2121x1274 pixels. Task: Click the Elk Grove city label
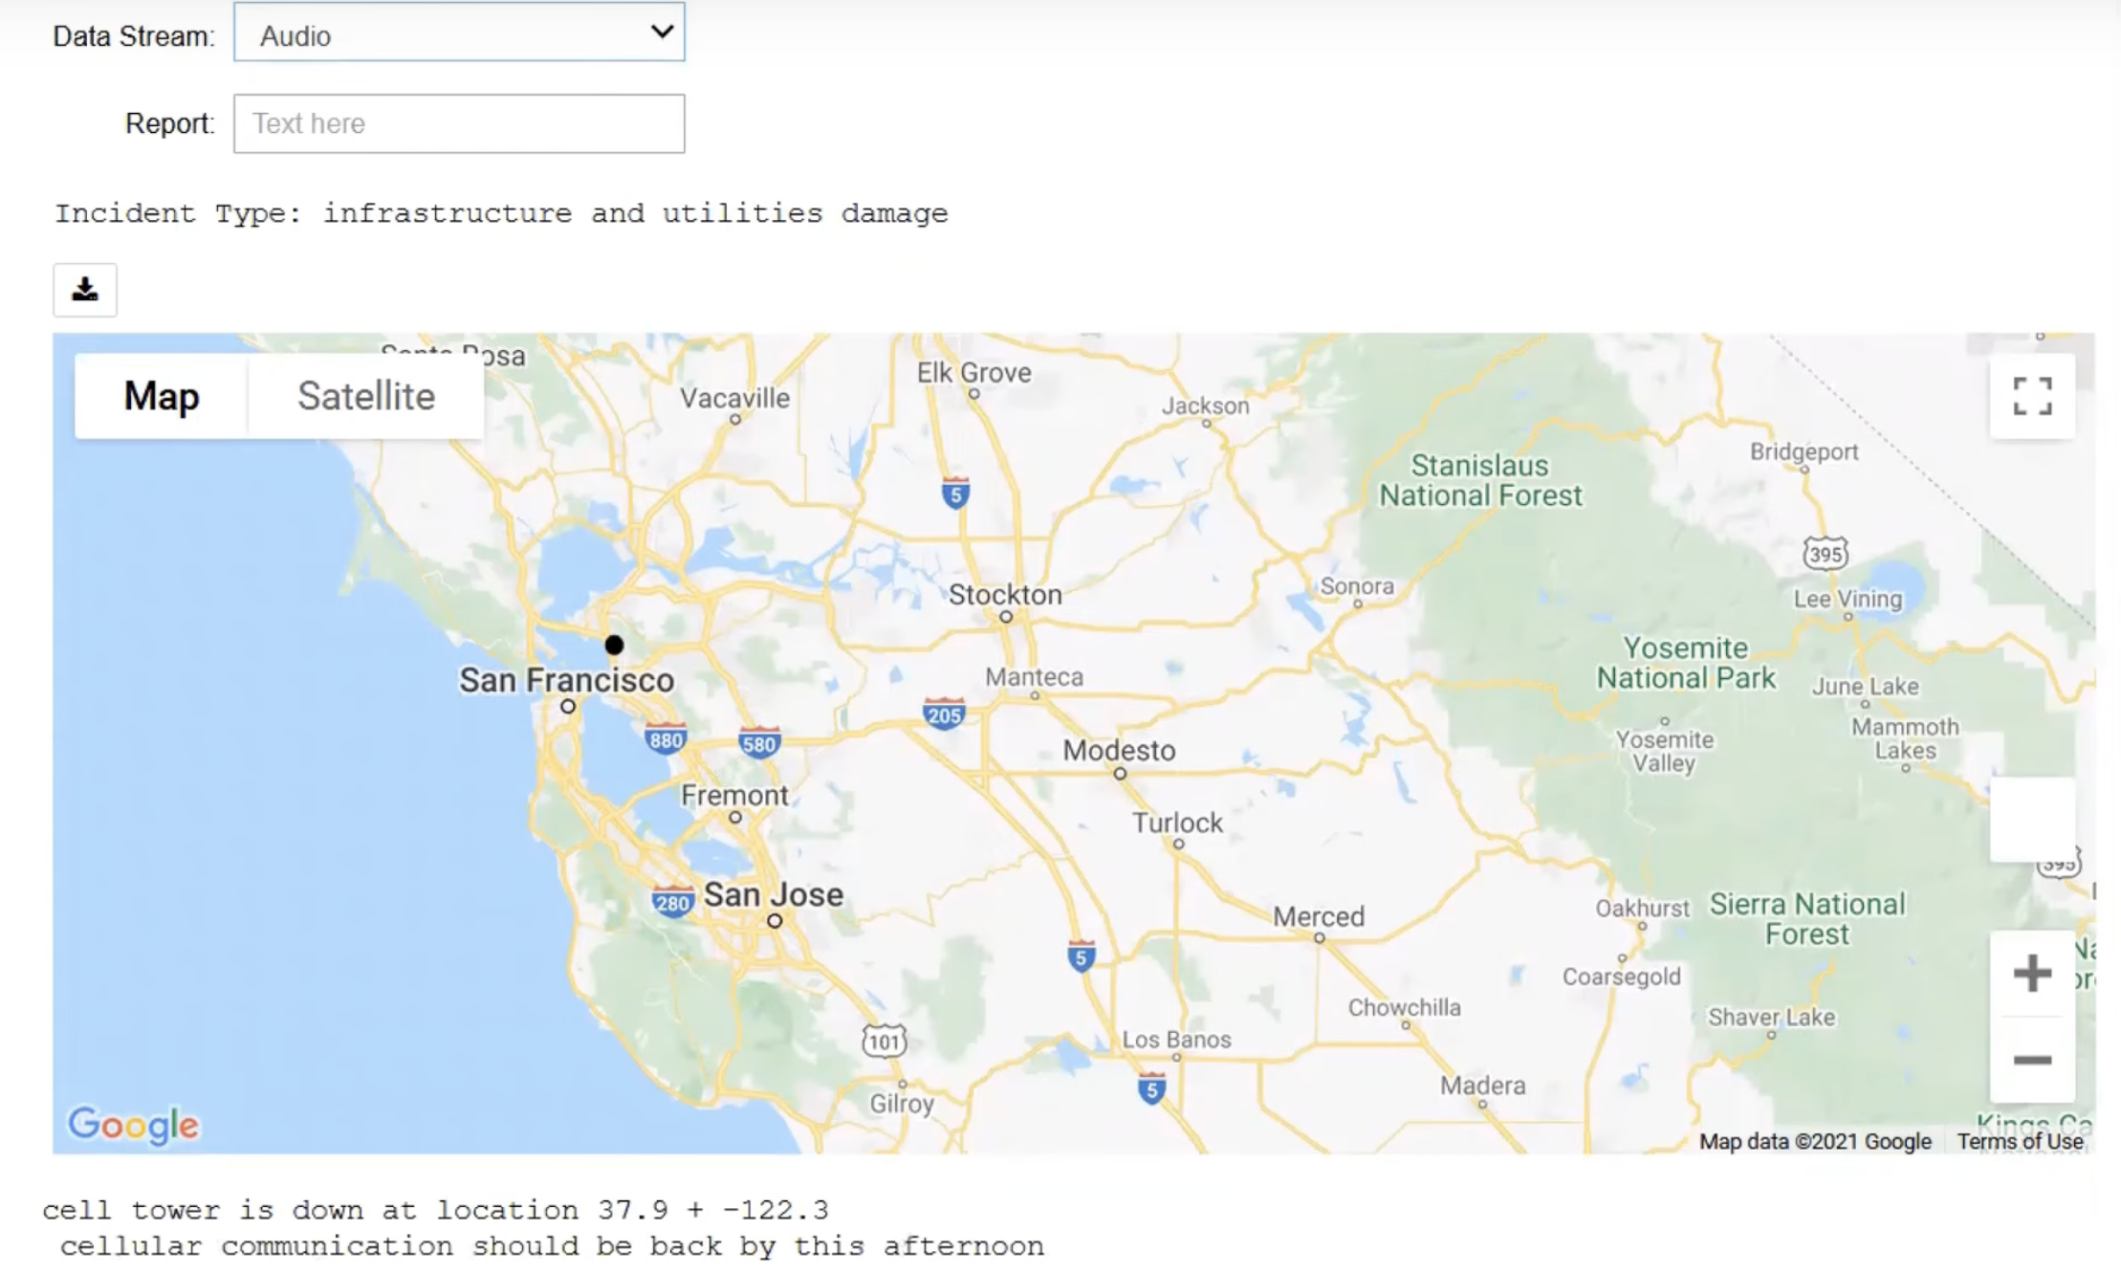[x=973, y=372]
